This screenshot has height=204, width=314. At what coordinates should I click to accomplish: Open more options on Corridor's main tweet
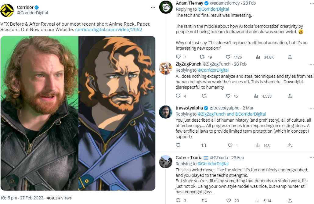click(153, 7)
